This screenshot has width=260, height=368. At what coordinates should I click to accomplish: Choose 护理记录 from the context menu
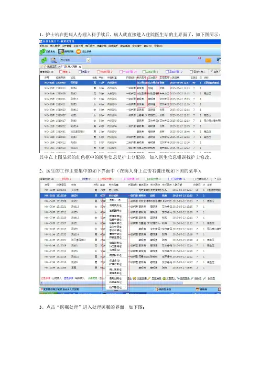pyautogui.click(x=116, y=264)
